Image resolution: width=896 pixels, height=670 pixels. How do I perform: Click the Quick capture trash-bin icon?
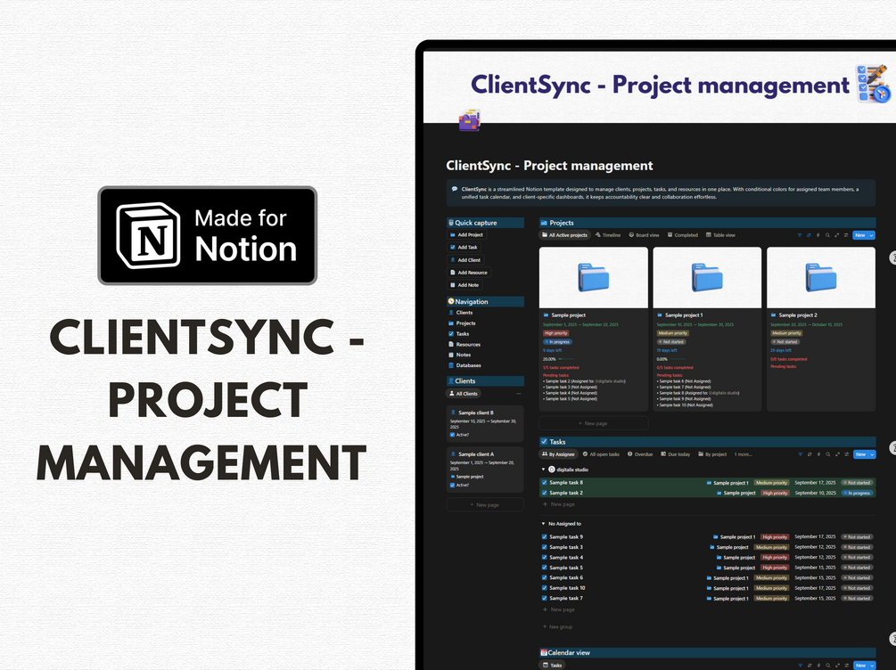[451, 223]
